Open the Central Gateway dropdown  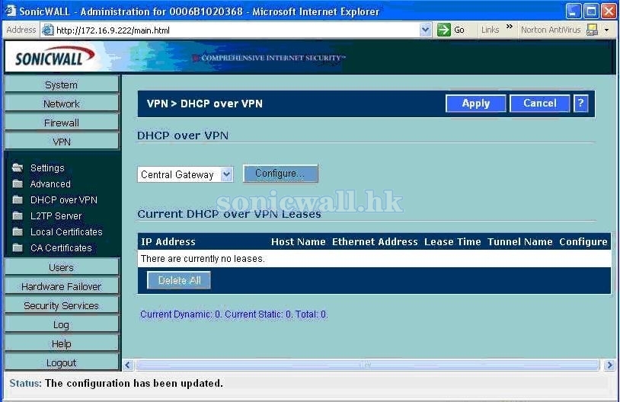[185, 174]
